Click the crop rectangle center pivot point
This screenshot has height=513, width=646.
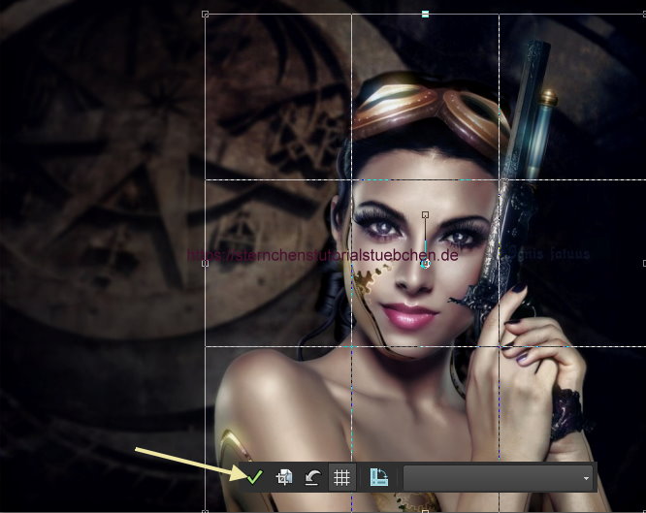[x=426, y=264]
